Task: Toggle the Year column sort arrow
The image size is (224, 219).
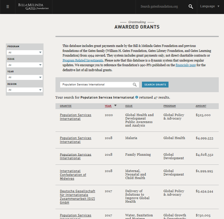Action: point(115,106)
